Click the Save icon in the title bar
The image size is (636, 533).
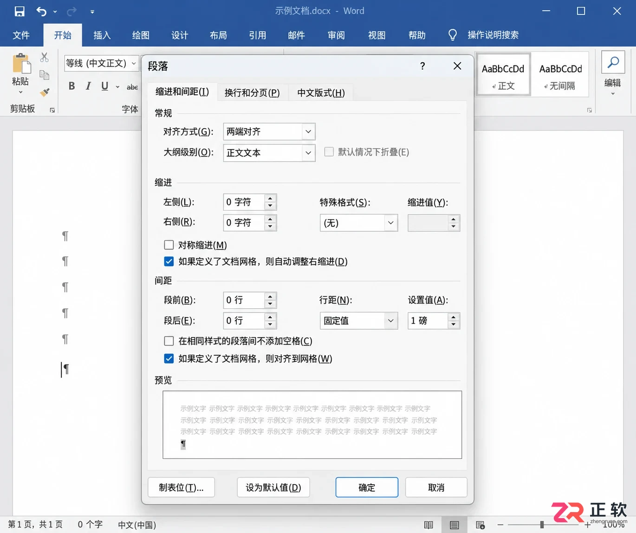pyautogui.click(x=19, y=11)
